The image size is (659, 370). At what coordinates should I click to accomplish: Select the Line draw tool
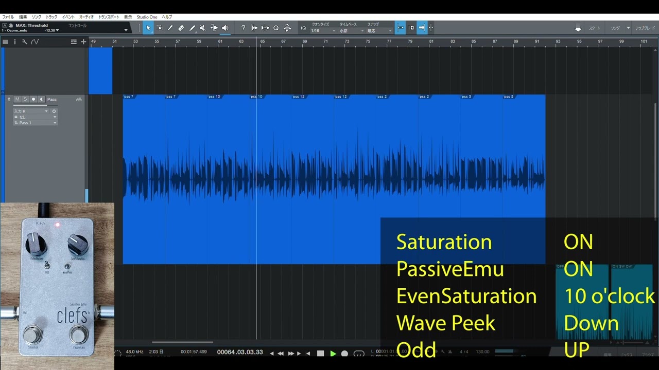192,28
